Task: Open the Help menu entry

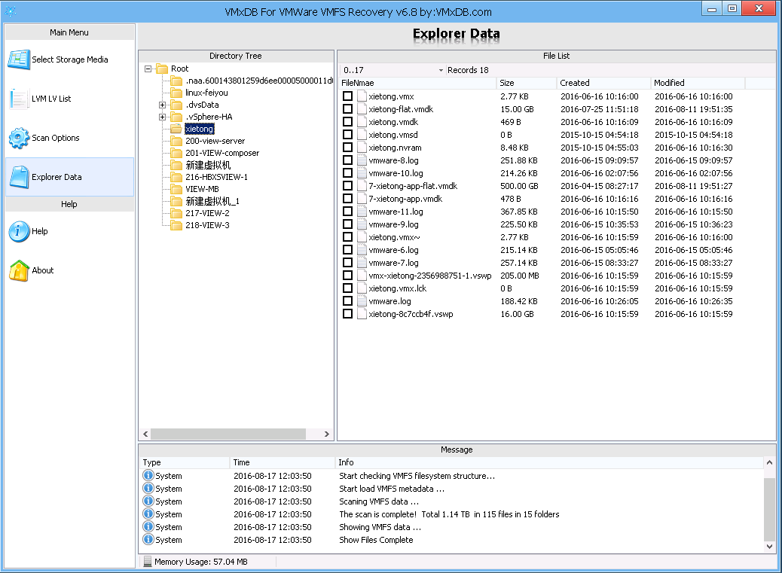Action: pos(40,231)
